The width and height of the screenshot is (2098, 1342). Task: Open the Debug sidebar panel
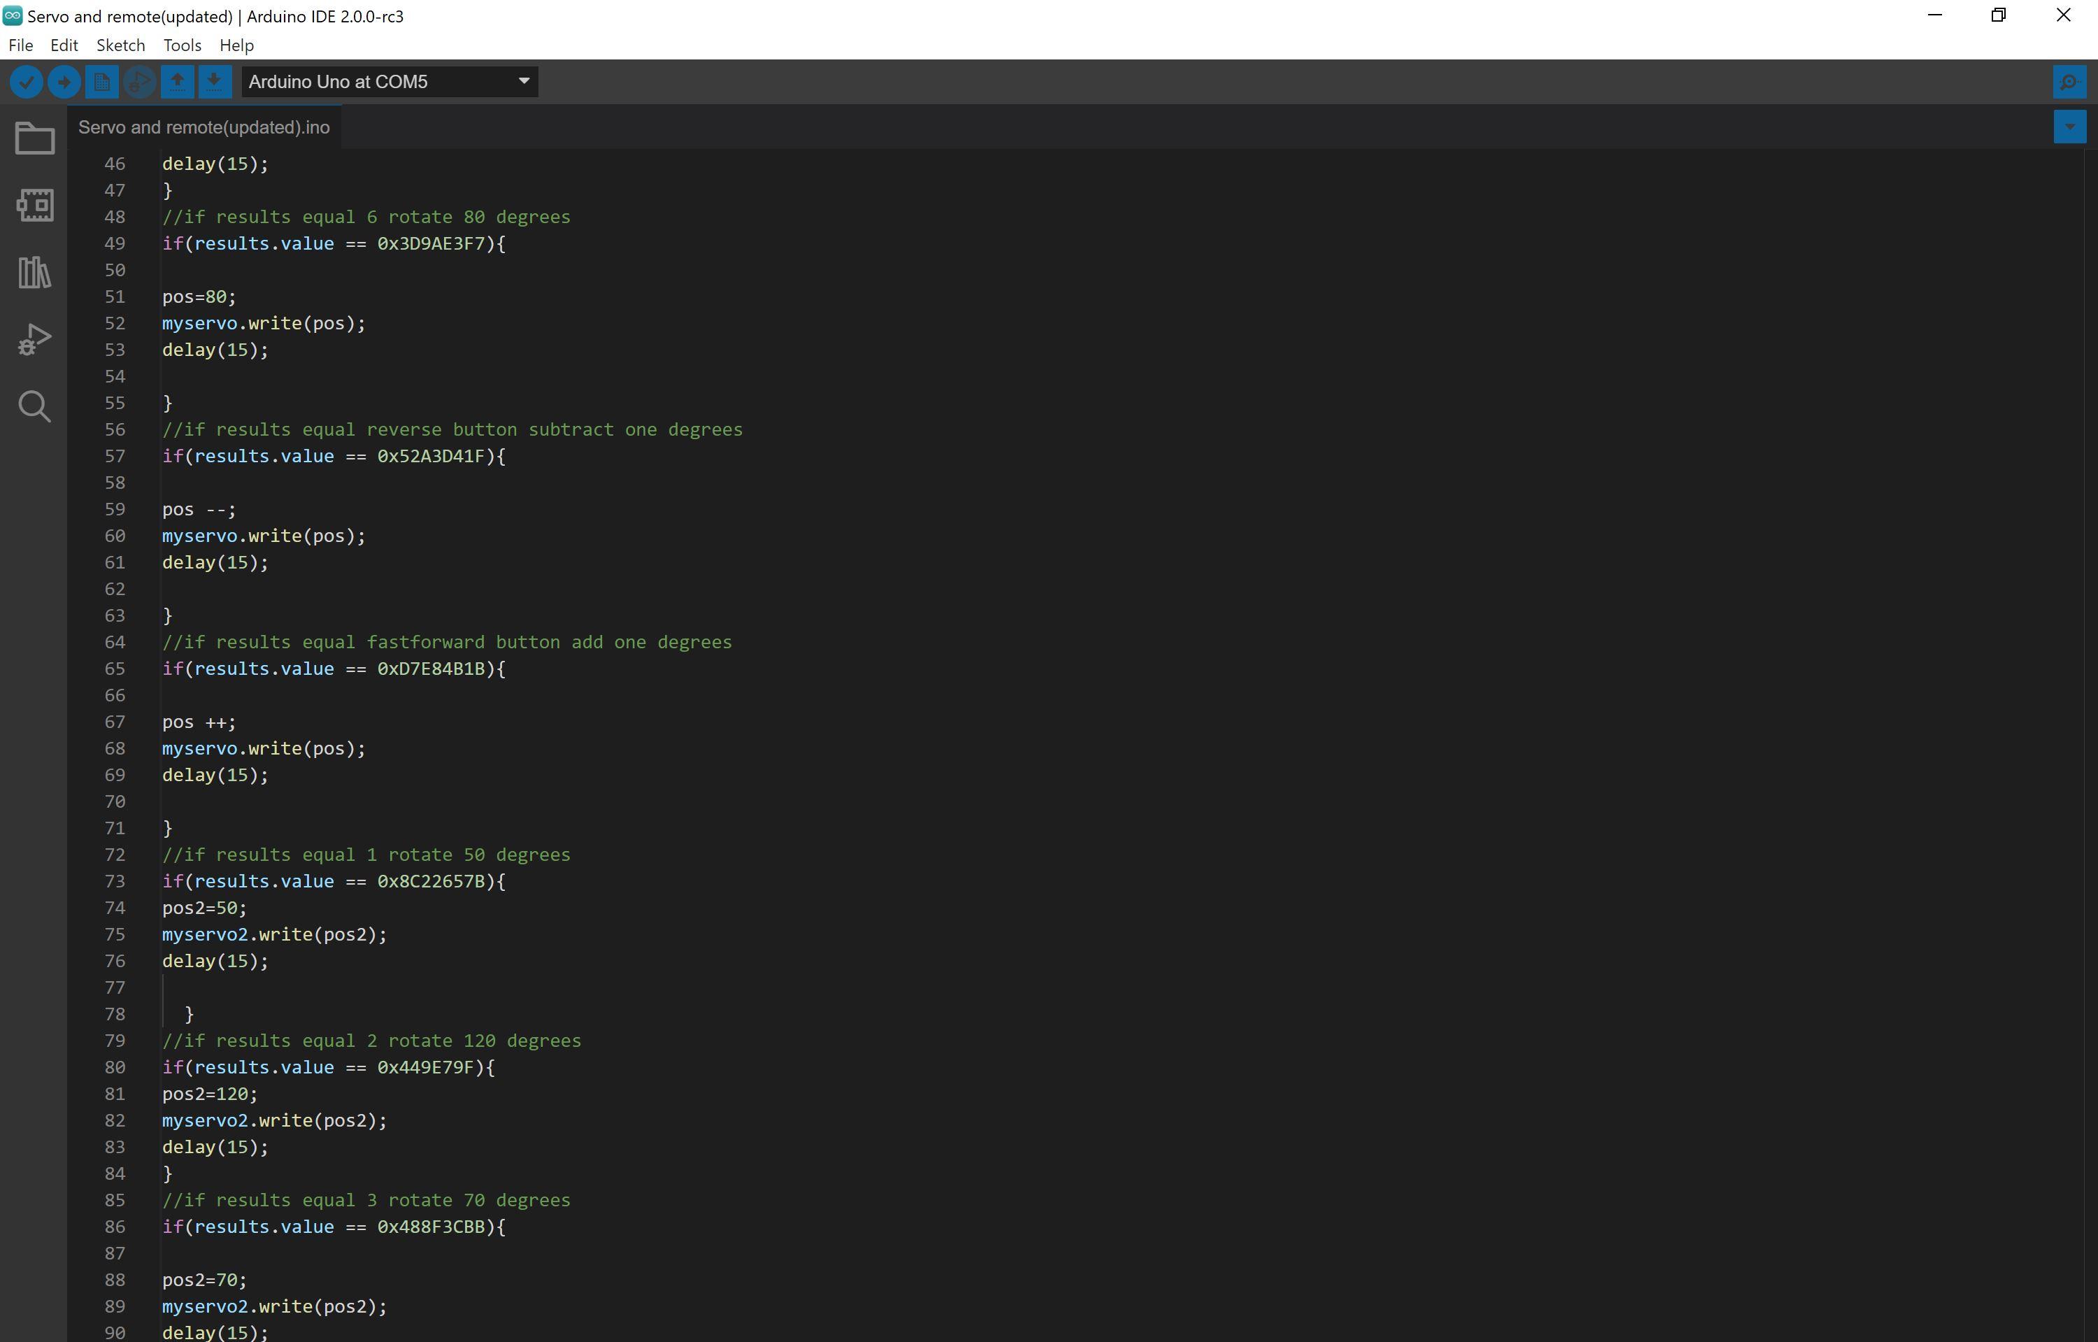click(35, 339)
